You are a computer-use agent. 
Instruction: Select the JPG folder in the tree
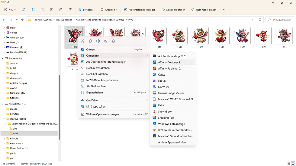[15, 129]
